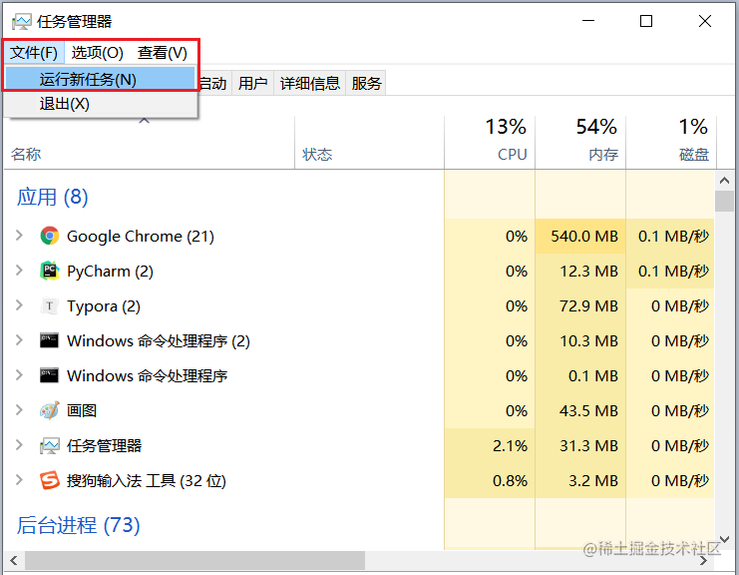The height and width of the screenshot is (575, 739).
Task: Sort by the 内存 54% column header
Action: click(x=580, y=143)
